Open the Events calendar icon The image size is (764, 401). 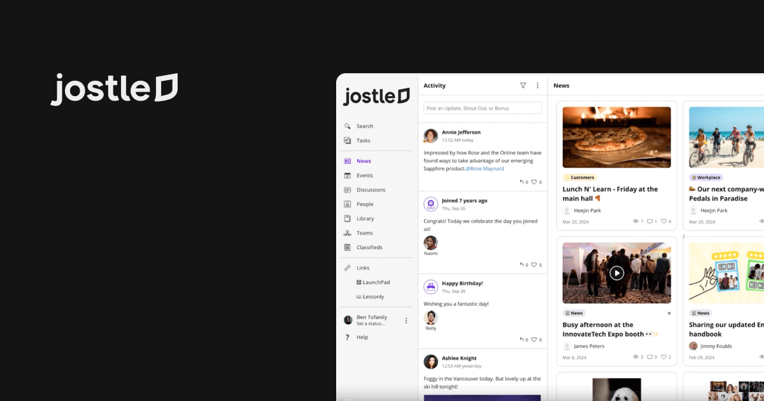pos(348,176)
